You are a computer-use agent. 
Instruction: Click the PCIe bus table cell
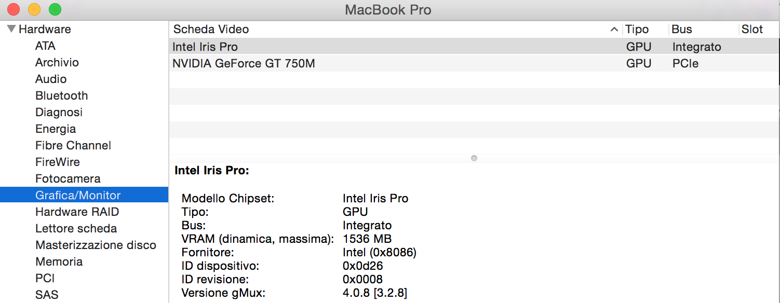click(x=685, y=63)
